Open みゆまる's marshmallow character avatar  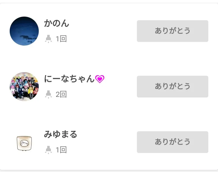(24, 143)
